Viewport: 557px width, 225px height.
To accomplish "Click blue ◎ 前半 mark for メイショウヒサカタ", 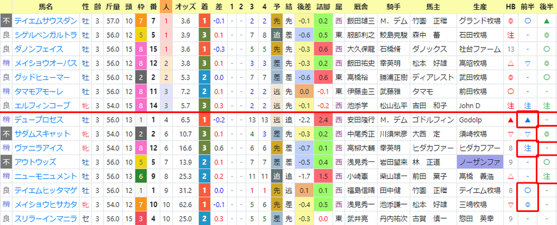I will pos(527,205).
